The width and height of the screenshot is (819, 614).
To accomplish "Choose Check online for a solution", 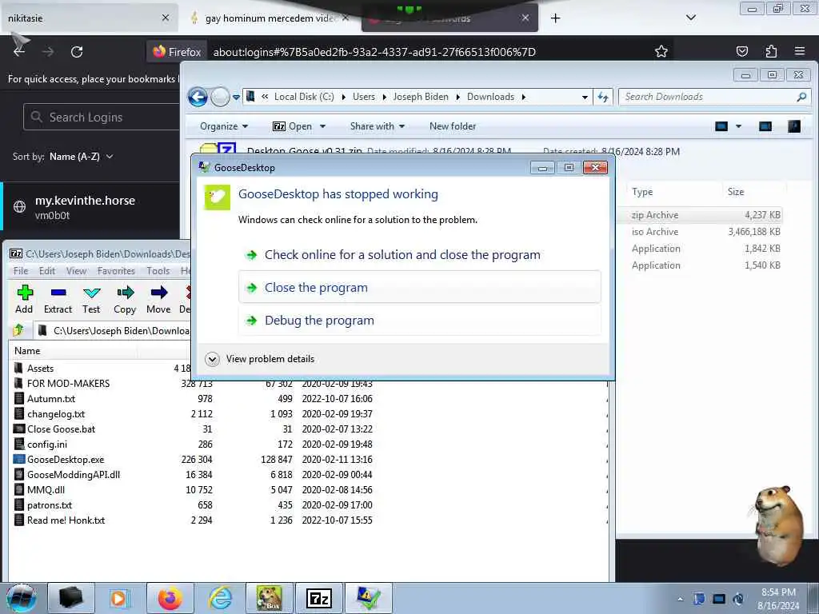I will pyautogui.click(x=419, y=255).
